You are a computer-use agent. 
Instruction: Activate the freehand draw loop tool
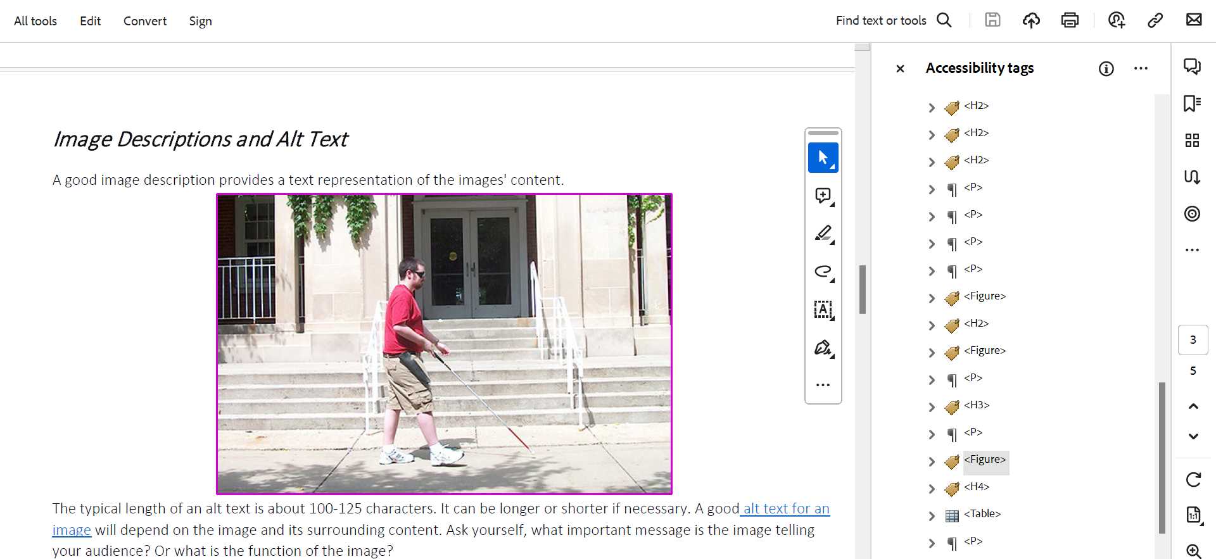(823, 272)
